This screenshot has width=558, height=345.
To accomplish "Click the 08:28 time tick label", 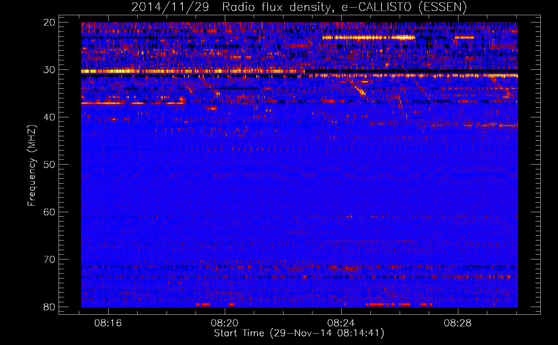I will tap(458, 323).
